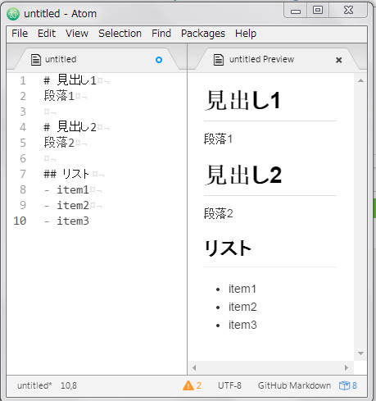
Task: Click line number 1 in the gutter
Action: [x=23, y=81]
